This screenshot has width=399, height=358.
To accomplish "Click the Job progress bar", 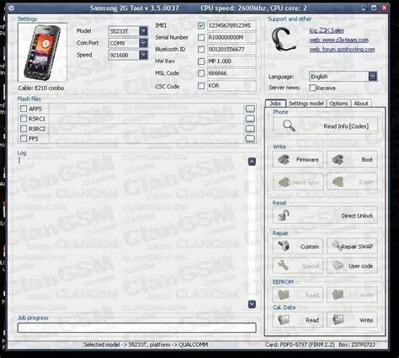I will point(136,328).
